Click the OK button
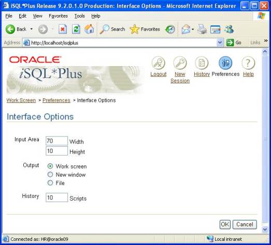The height and width of the screenshot is (245, 271). click(225, 224)
